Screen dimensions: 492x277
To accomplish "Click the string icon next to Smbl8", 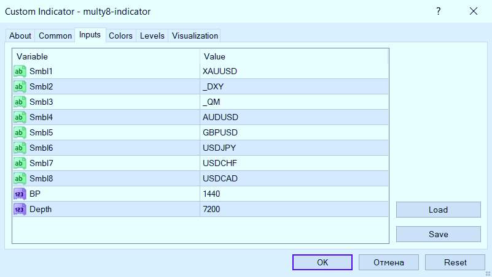I will 19,178.
